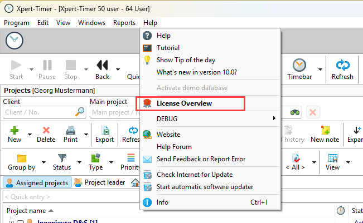Click the Print icon

tap(71, 131)
